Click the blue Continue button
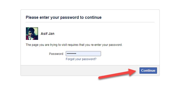 (148, 70)
